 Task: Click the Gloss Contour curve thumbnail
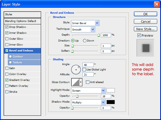click(75, 82)
